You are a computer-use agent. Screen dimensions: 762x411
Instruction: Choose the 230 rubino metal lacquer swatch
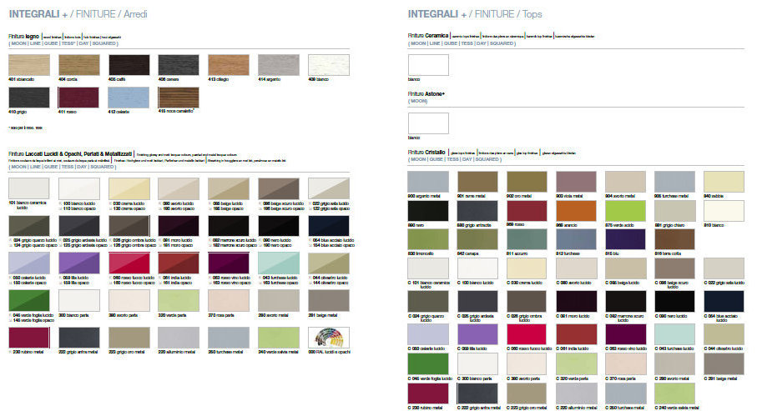tap(28, 337)
